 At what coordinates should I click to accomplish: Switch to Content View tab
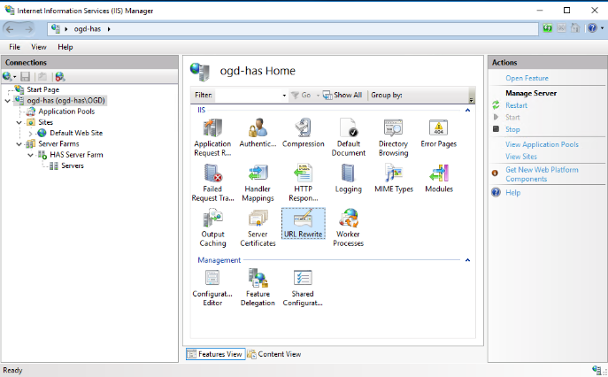[x=274, y=354]
